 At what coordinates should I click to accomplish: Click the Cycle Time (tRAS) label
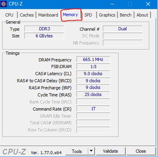tap(54, 95)
